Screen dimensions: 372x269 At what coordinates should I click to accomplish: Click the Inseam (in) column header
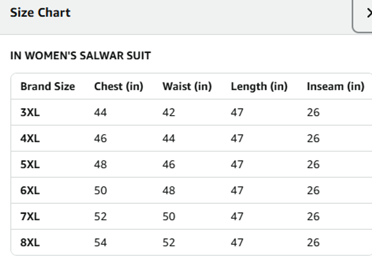pos(335,87)
